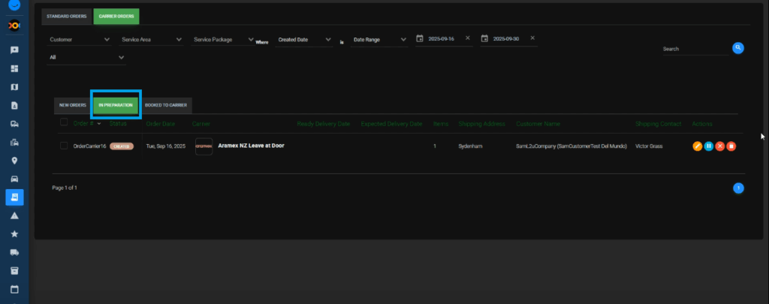This screenshot has width=769, height=304.
Task: Click the warning triangle icon in sidebar
Action: [x=14, y=215]
